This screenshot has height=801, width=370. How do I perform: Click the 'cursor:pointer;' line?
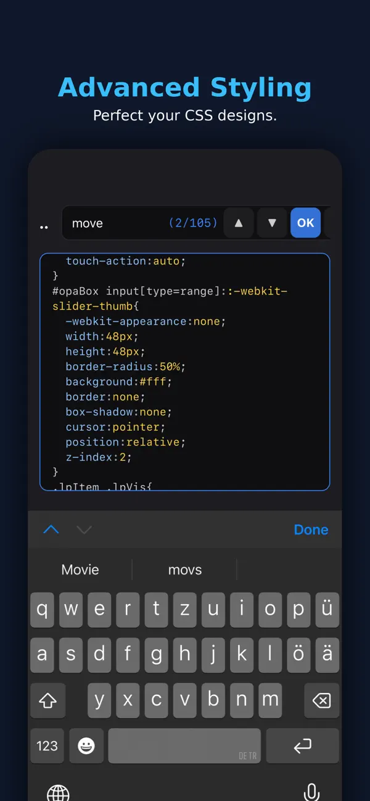click(115, 427)
